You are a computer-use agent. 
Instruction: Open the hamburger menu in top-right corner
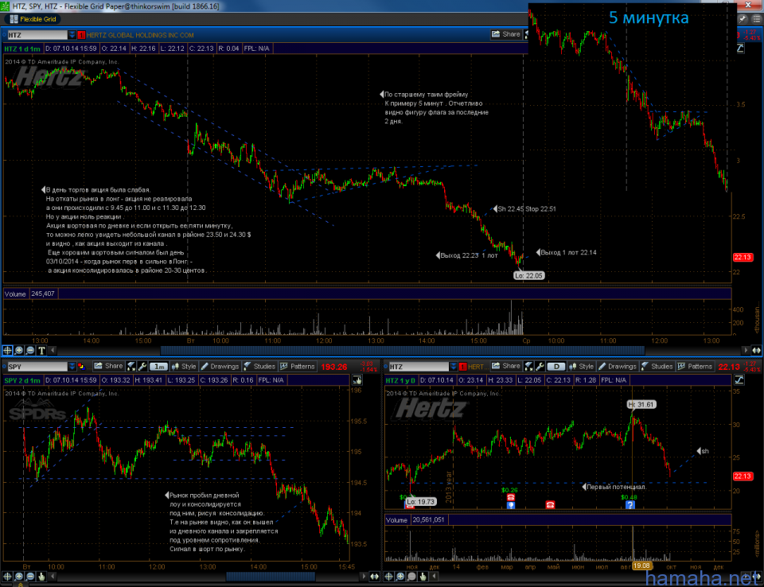(756, 19)
